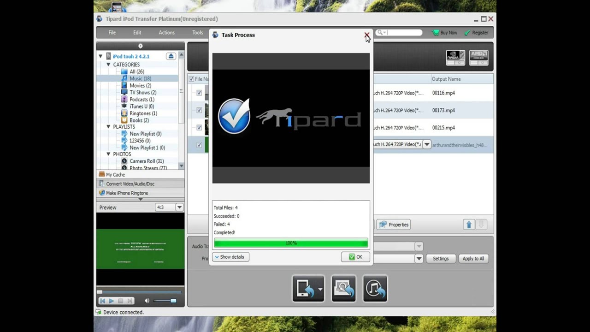Toggle the File Name select-all checkbox

pos(191,79)
